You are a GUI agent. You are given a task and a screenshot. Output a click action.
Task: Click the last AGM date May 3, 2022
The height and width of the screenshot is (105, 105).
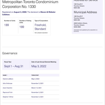39,66
